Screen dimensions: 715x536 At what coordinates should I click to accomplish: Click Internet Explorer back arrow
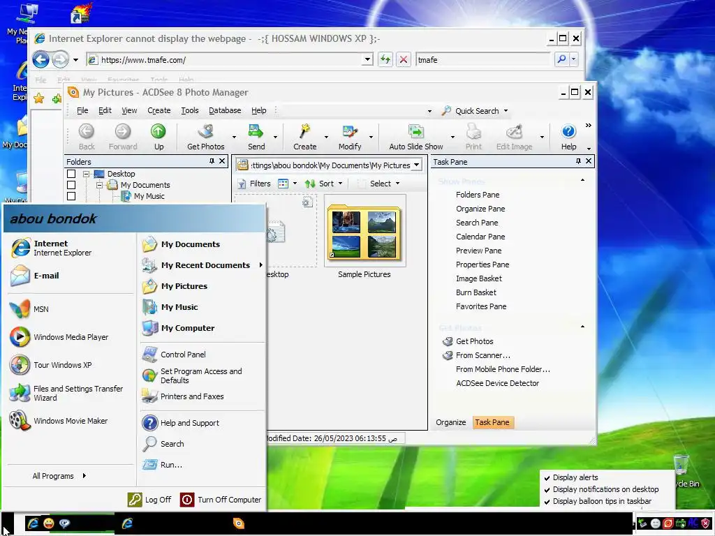[x=41, y=59]
